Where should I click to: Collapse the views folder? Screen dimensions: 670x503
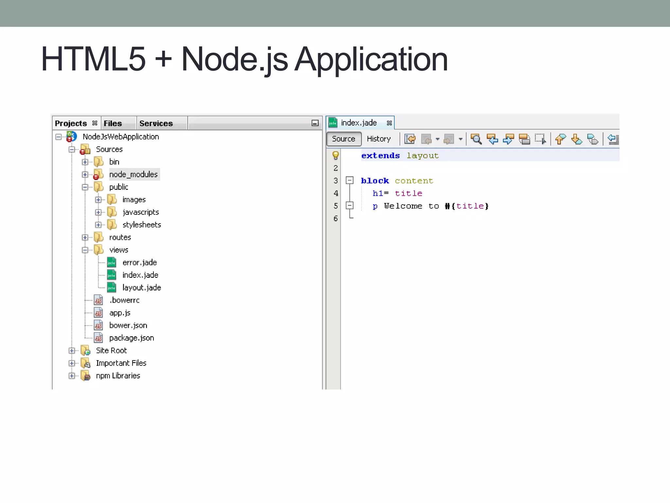pyautogui.click(x=85, y=250)
